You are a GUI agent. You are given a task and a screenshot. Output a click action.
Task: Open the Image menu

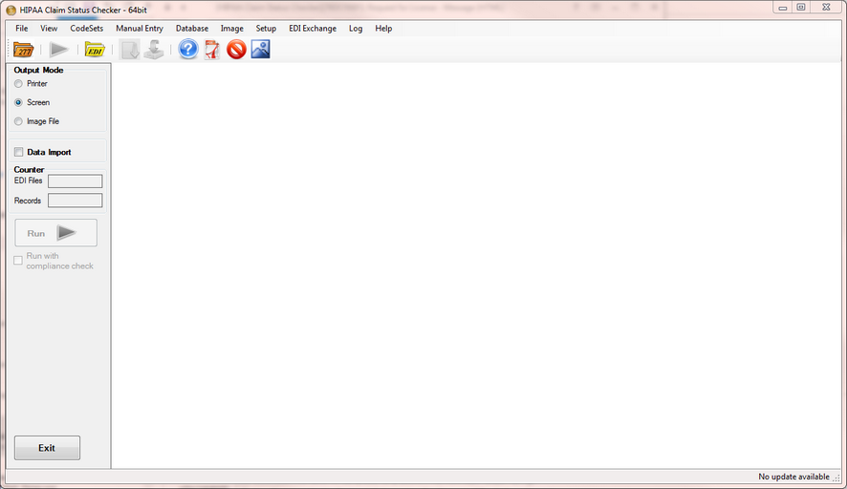(231, 29)
